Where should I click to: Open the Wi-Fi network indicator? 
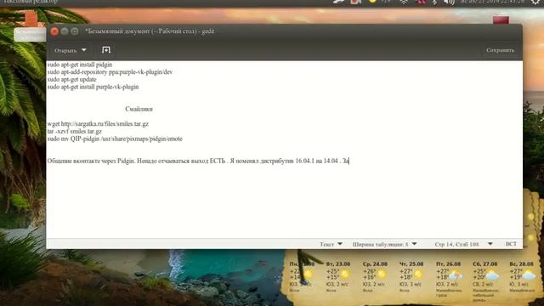404,2
